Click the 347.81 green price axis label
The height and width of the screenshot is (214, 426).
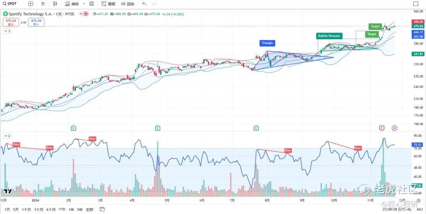click(x=419, y=54)
